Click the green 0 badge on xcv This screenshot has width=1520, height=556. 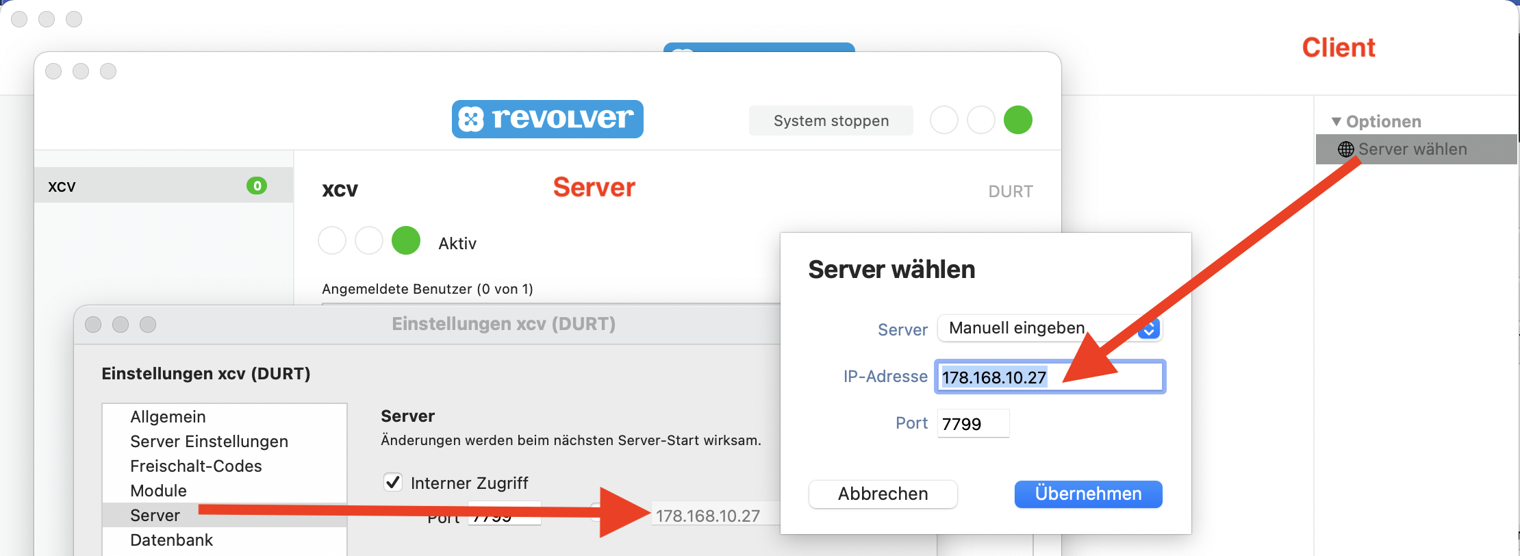click(257, 186)
